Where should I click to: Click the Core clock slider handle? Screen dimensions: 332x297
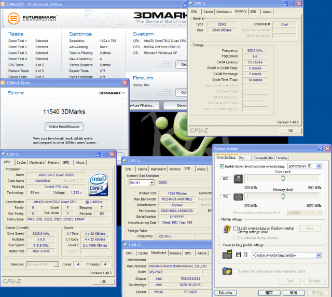point(283,178)
